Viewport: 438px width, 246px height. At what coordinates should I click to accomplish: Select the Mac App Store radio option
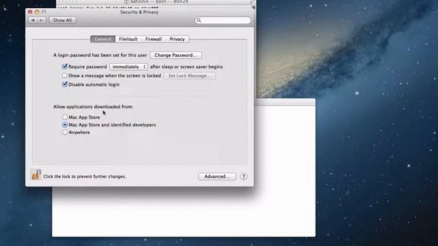click(x=65, y=117)
